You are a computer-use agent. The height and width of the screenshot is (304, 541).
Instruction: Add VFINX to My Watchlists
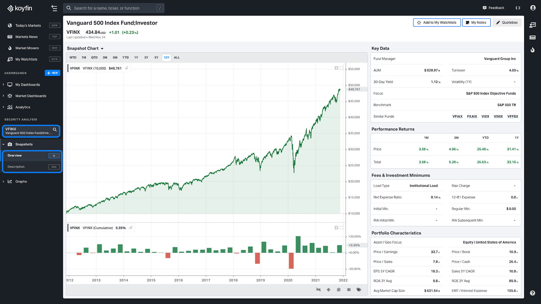(437, 23)
